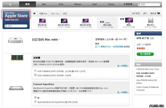Click the External SuperDrive image
This screenshot has height=108, width=166.
[16, 88]
